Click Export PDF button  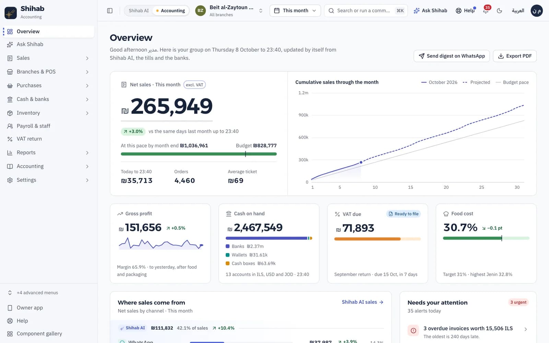(515, 56)
